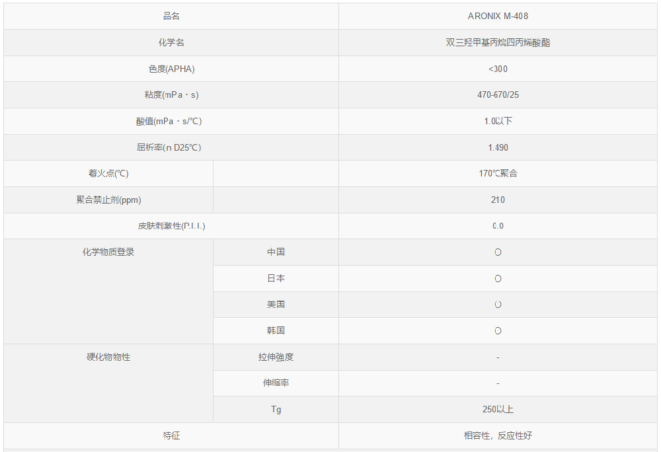Select the 色度(APHA) label

pos(172,69)
